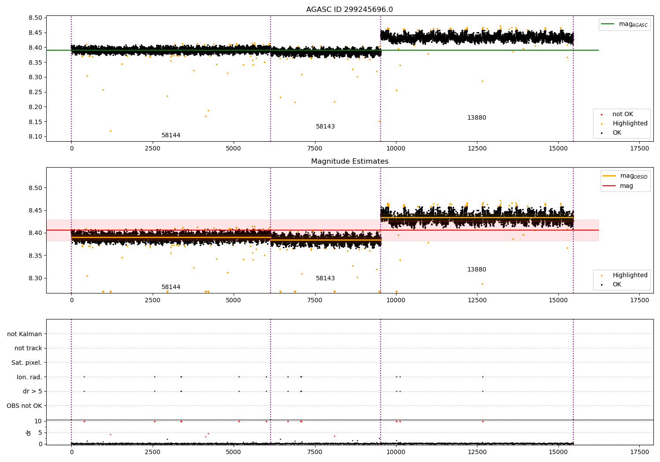Click the 8.50 tick label on the top plot

35,18
